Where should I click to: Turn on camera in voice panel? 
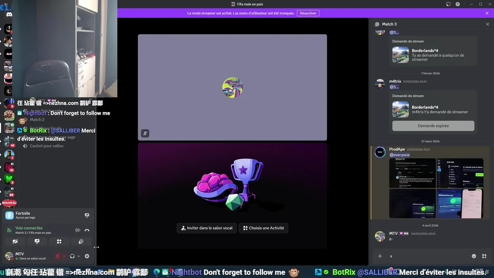pos(15,241)
